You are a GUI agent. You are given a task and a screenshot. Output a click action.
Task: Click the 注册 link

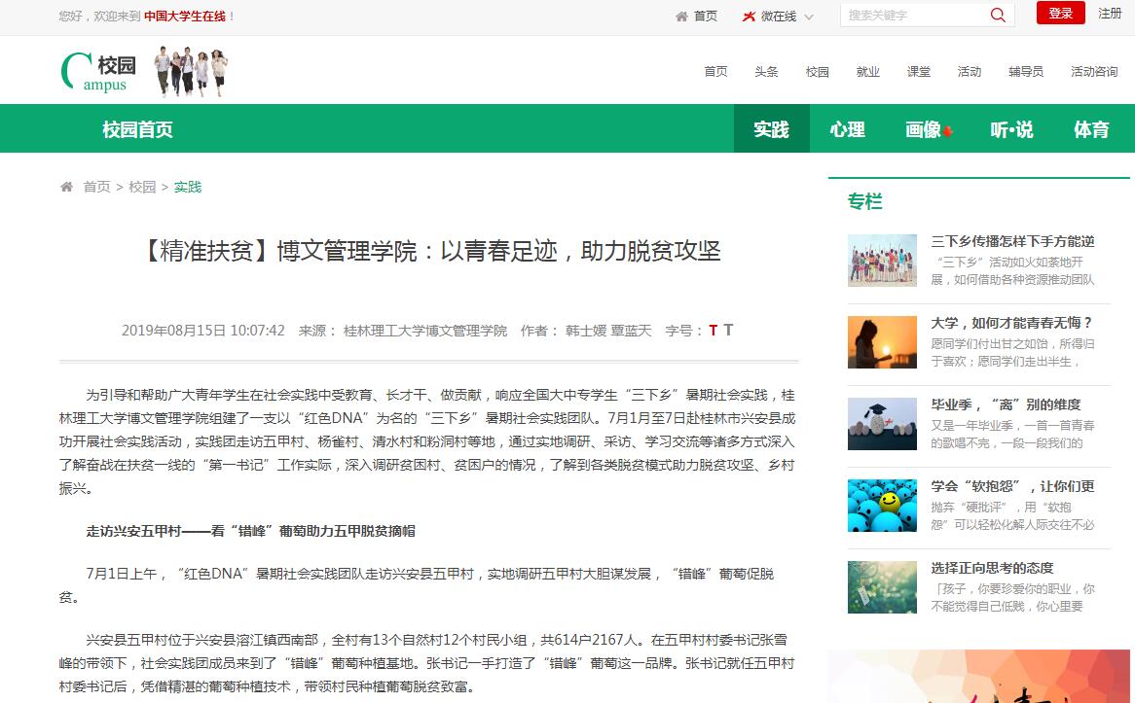1110,14
